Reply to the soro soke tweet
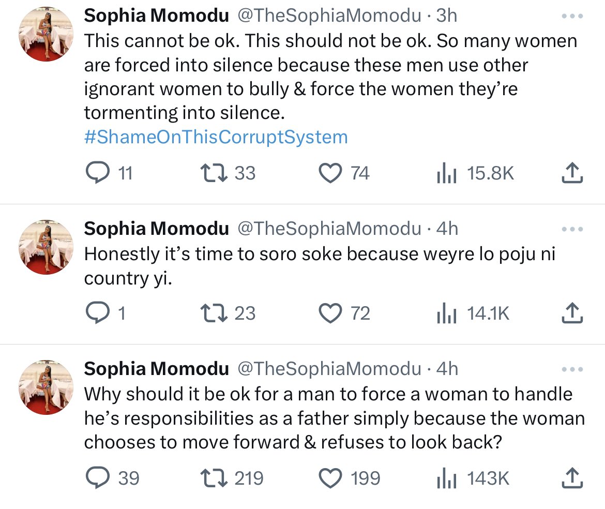 pyautogui.click(x=96, y=313)
